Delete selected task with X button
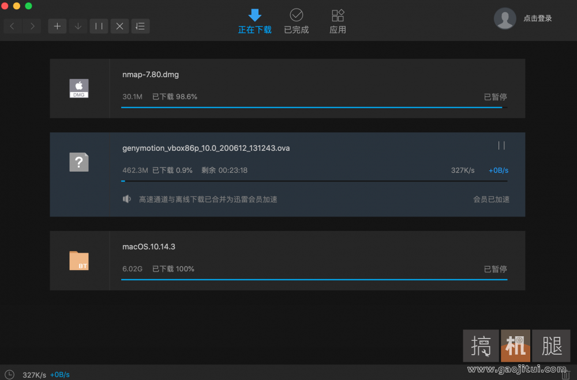 coord(119,26)
